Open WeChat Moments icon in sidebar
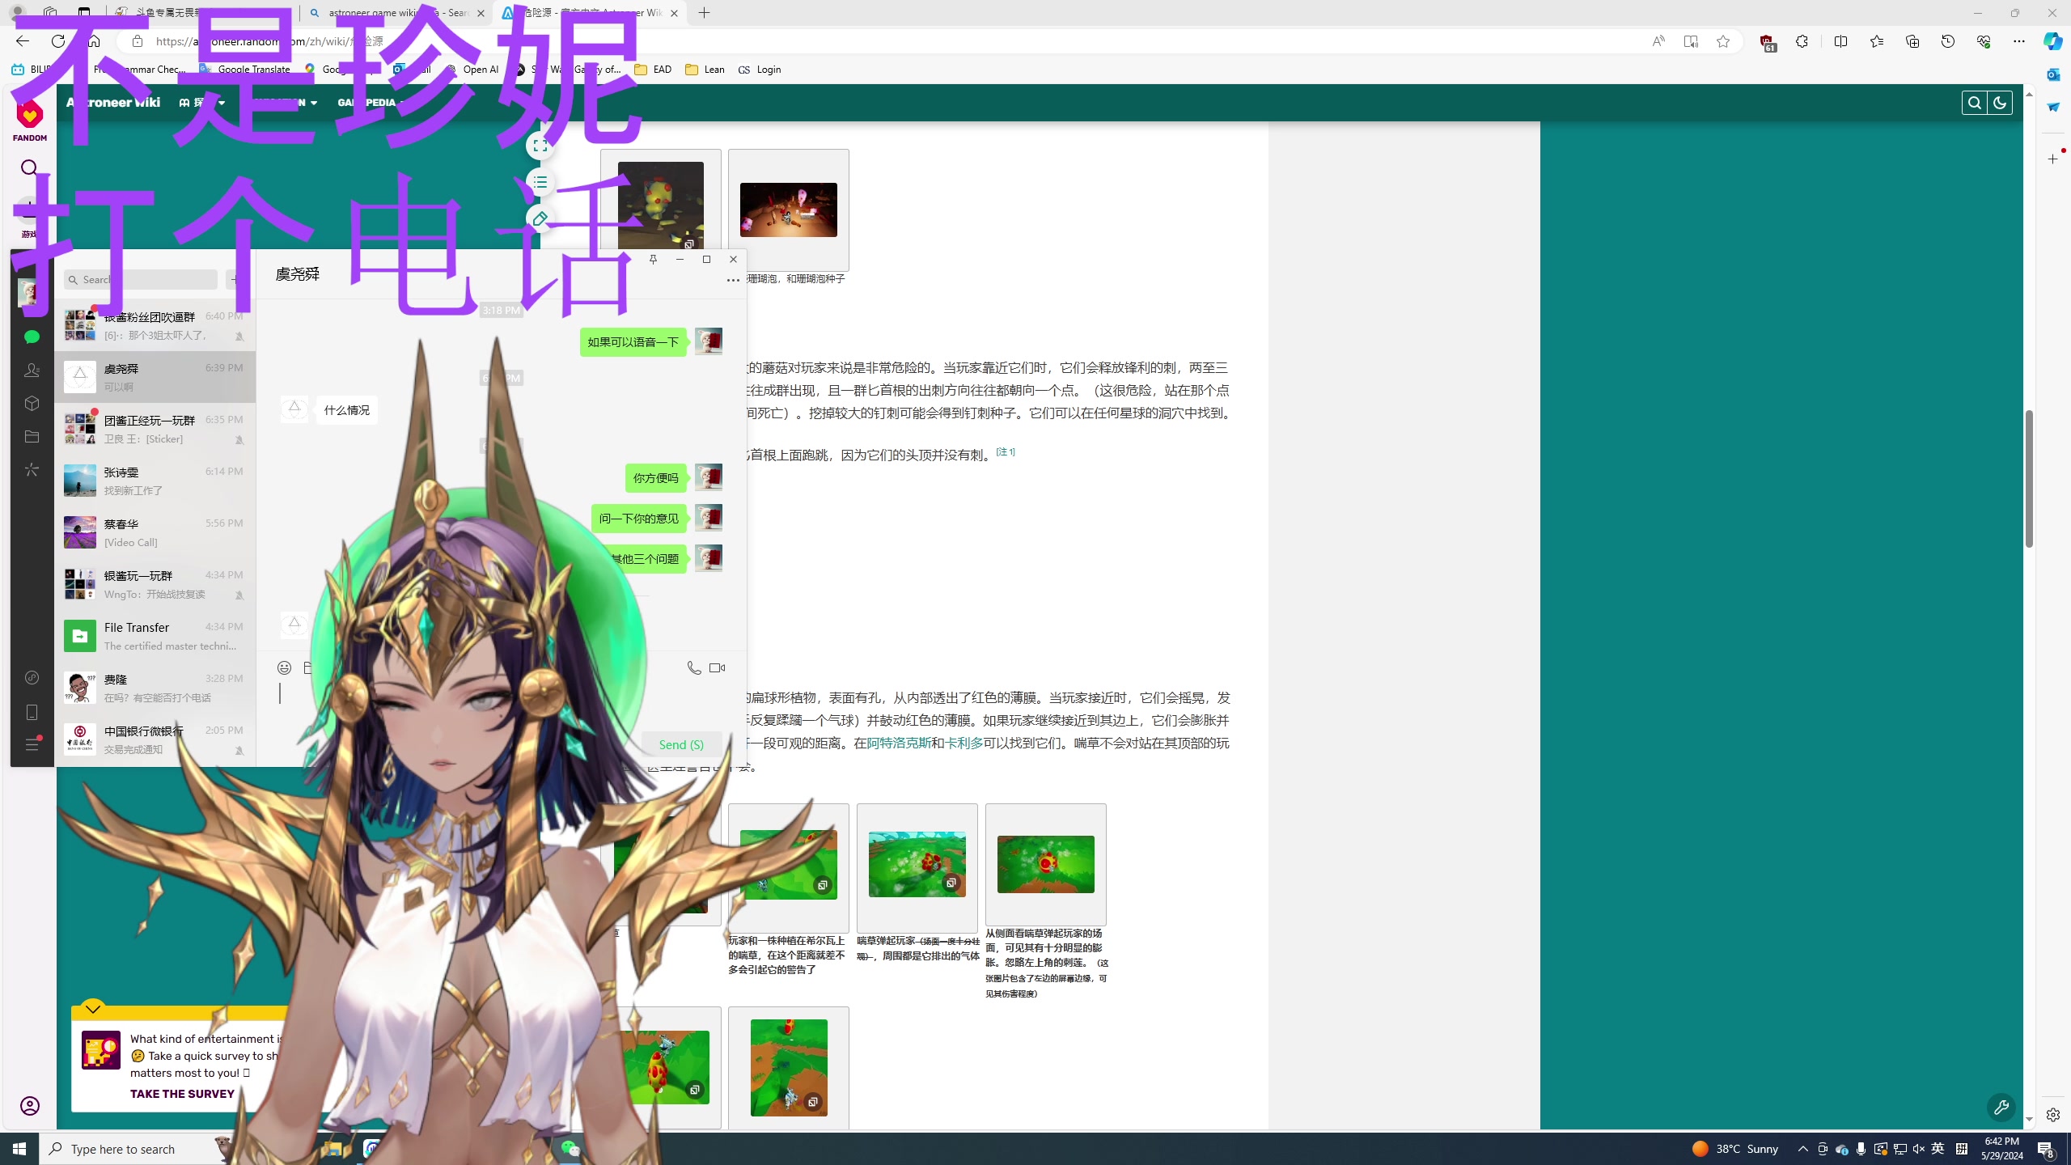The height and width of the screenshot is (1165, 2071). (x=32, y=470)
